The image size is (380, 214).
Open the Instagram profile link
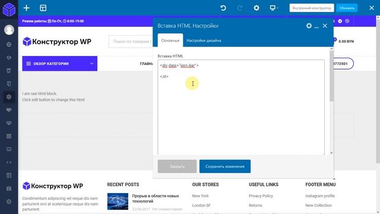(320, 196)
